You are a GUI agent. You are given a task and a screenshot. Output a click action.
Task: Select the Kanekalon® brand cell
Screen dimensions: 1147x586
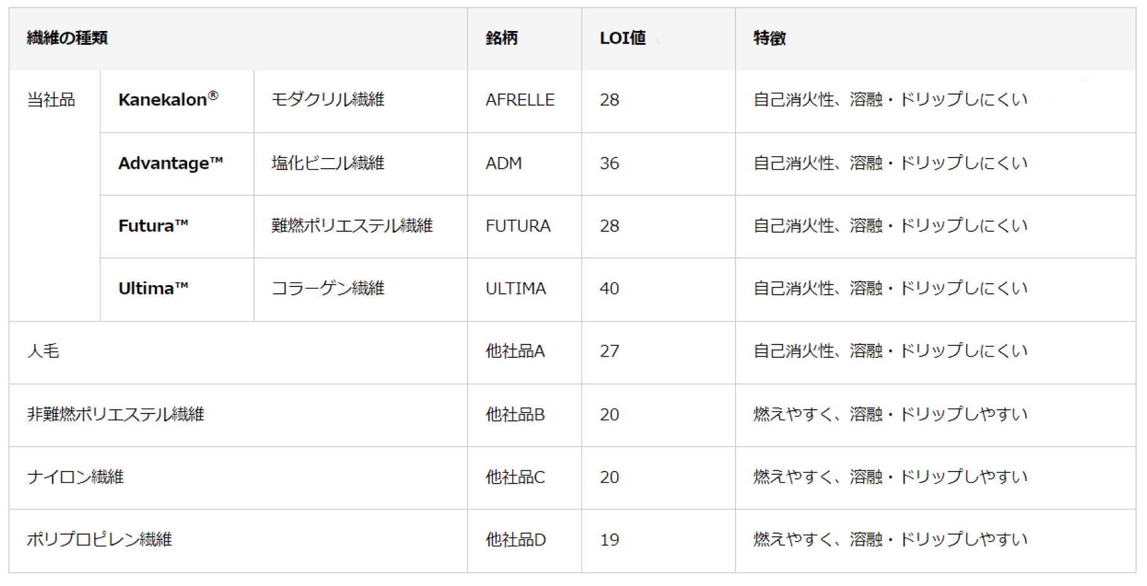168,99
